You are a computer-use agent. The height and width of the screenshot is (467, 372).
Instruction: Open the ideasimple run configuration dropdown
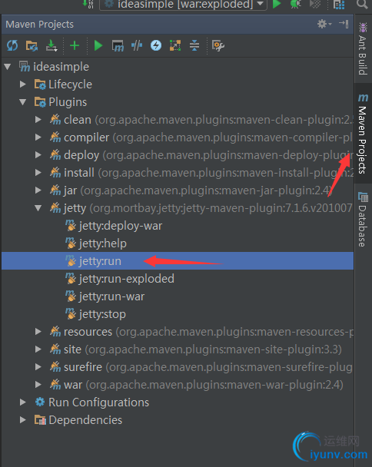[183, 5]
